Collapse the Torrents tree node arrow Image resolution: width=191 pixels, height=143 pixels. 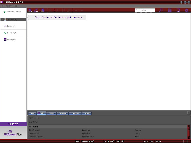[x=2, y=20]
